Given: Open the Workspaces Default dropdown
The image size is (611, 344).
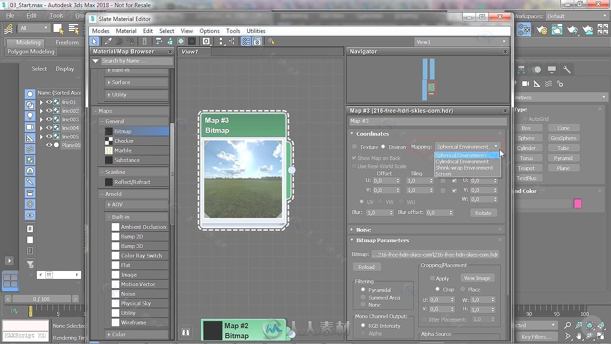Looking at the screenshot, I should pos(577,16).
